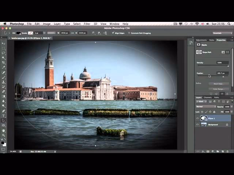Open the layer Fill slider arrow
Viewport: 234px width, 175px height.
[x=231, y=112]
